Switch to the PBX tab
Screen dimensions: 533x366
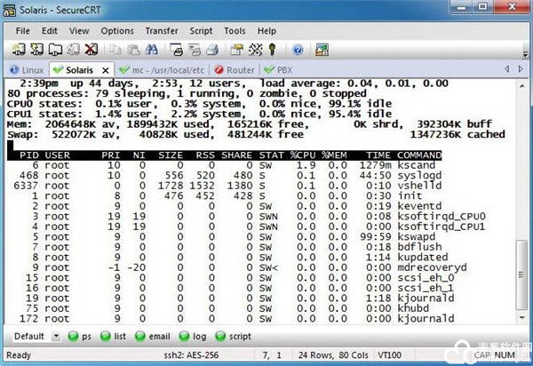pyautogui.click(x=278, y=70)
